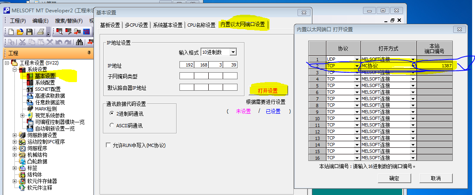Click the Print toolbar icon
The image size is (475, 195).
point(41,32)
